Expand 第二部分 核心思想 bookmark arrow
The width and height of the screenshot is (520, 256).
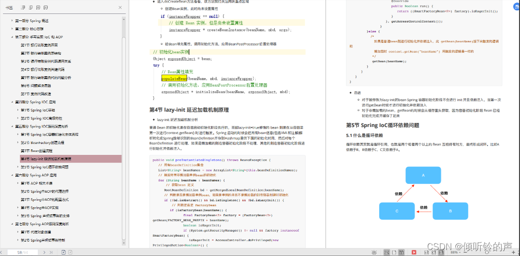12,28
